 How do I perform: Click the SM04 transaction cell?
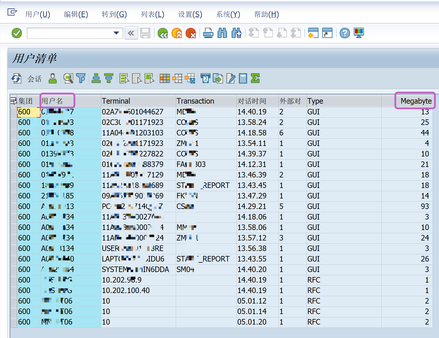tap(206, 269)
